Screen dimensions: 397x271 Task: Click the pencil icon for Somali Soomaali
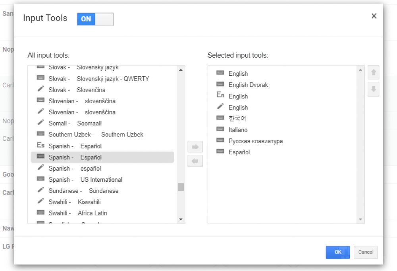click(x=40, y=123)
